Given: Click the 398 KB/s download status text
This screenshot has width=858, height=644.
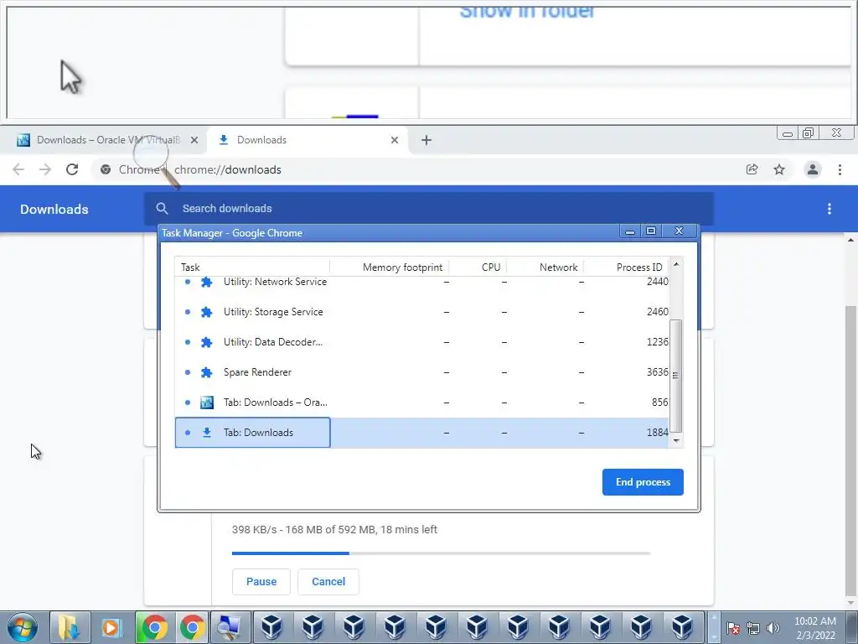Looking at the screenshot, I should coord(334,530).
